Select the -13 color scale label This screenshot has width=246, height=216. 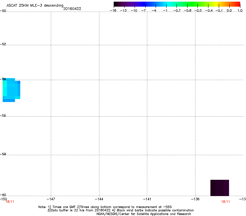pos(123,11)
